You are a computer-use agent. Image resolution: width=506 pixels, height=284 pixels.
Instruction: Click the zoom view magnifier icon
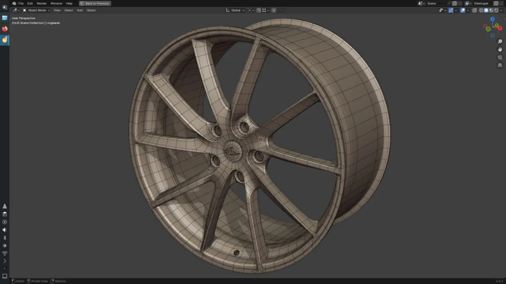pyautogui.click(x=500, y=42)
